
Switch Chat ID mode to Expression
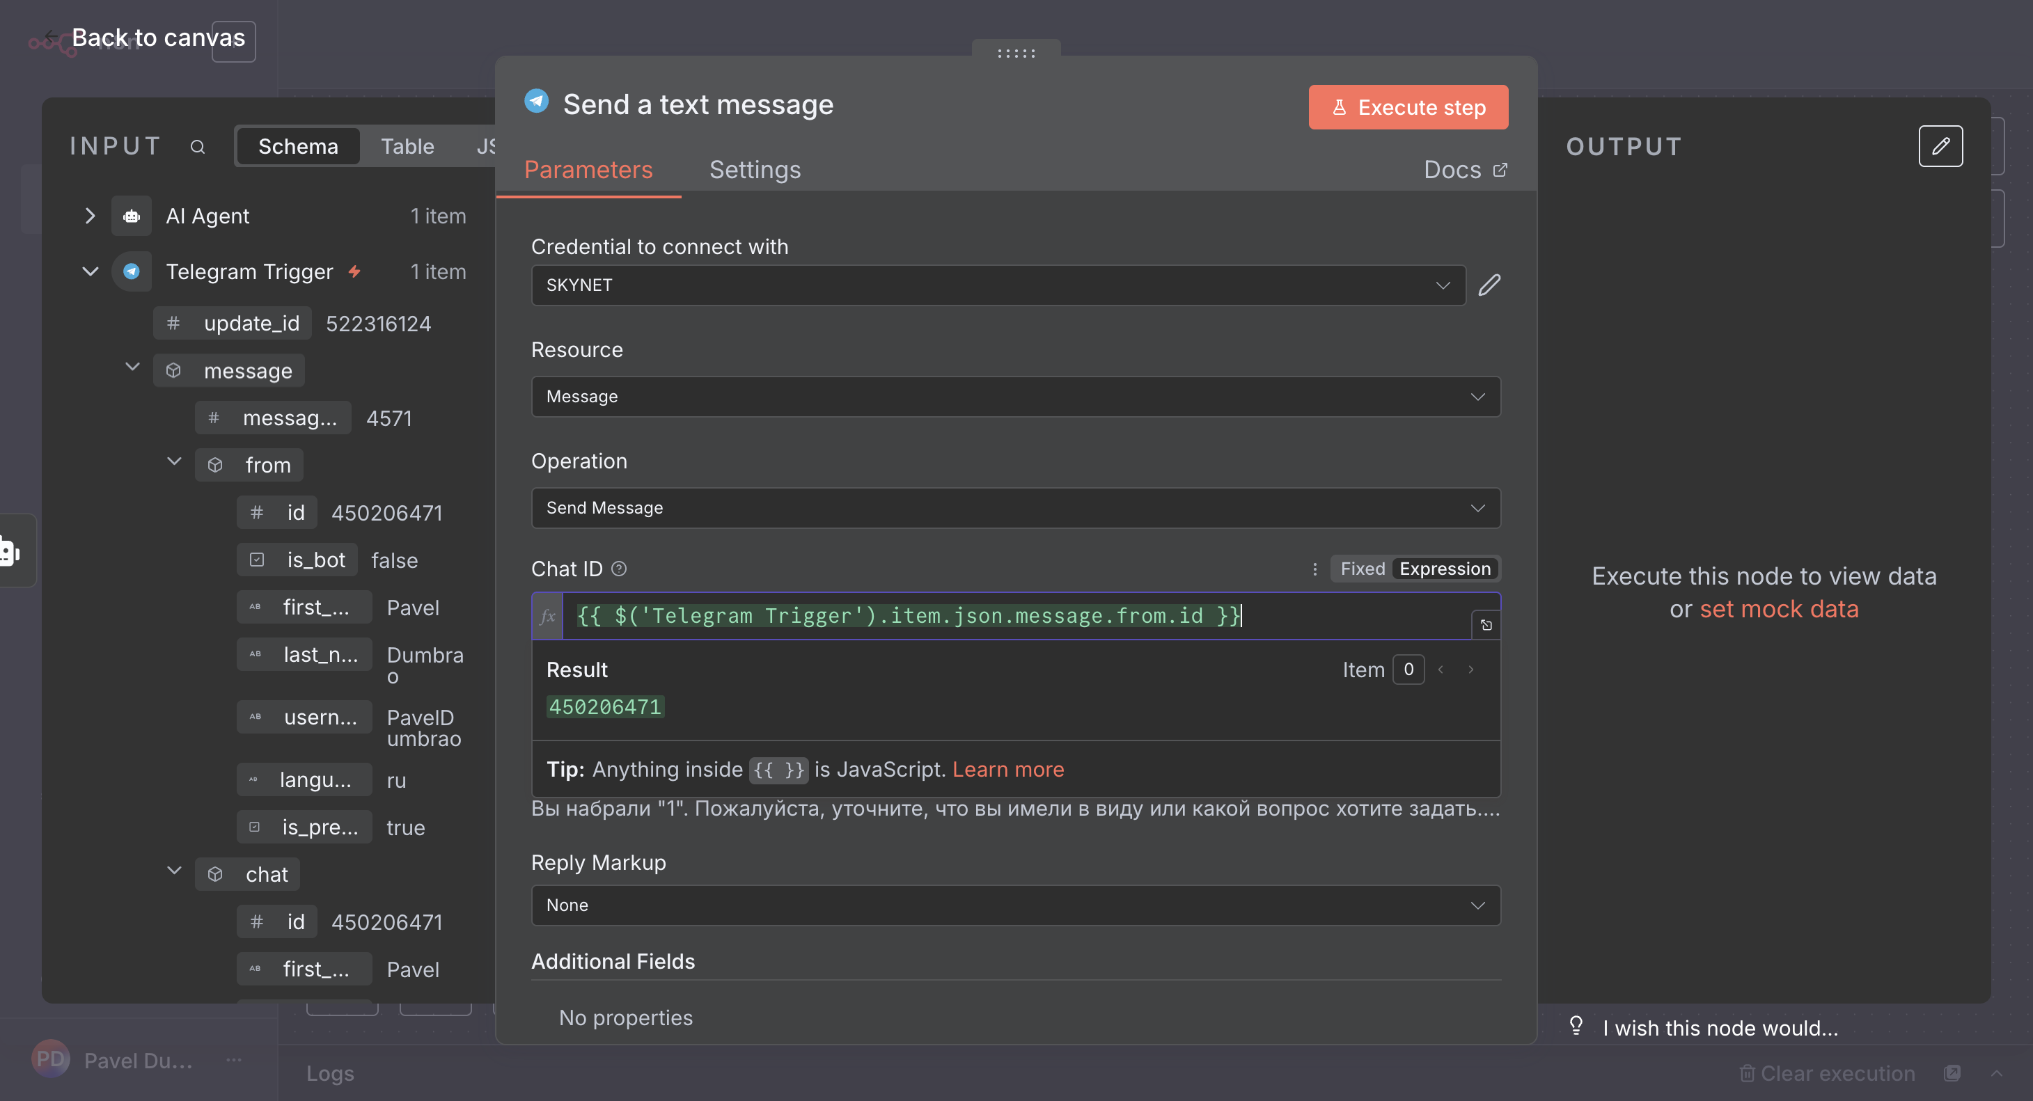[1444, 569]
